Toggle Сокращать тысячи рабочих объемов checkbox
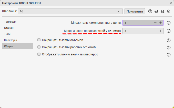The width and height of the screenshot is (174, 108). [x=39, y=47]
